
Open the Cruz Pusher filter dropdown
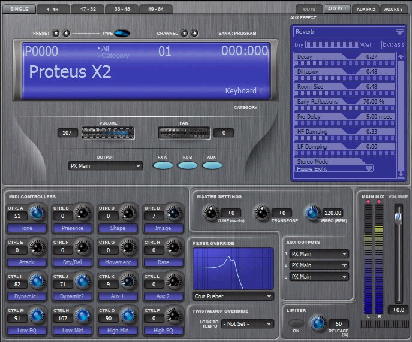click(233, 296)
